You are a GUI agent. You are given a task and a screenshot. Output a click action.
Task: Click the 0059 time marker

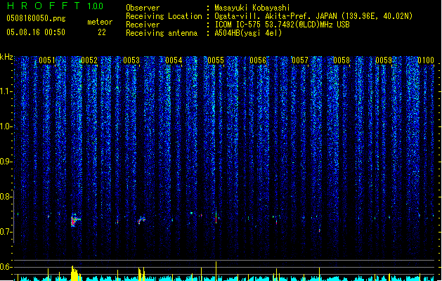[384, 60]
